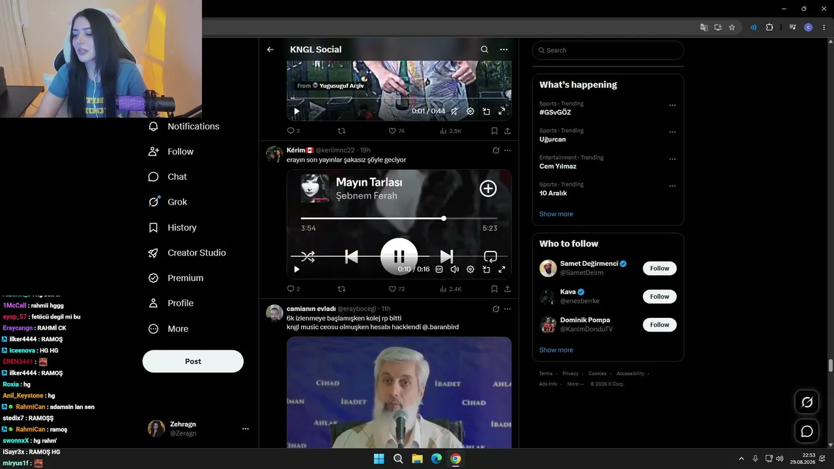Like Kérim's post with 72 likes

pyautogui.click(x=397, y=289)
